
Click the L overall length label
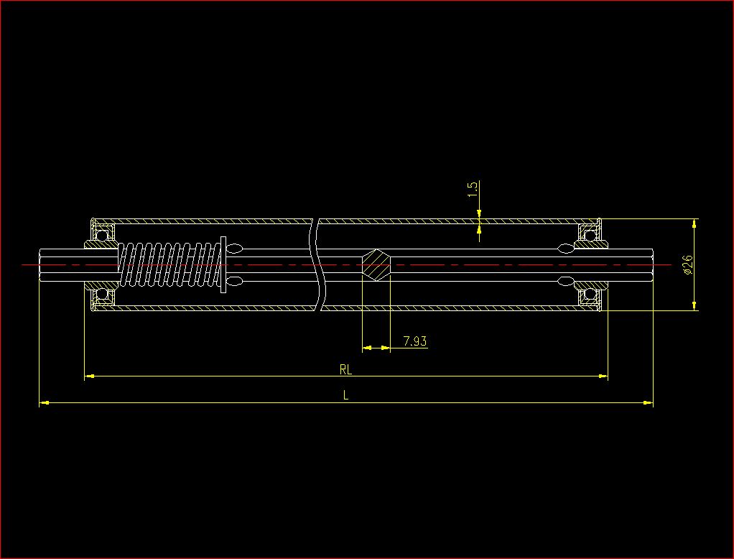(345, 395)
